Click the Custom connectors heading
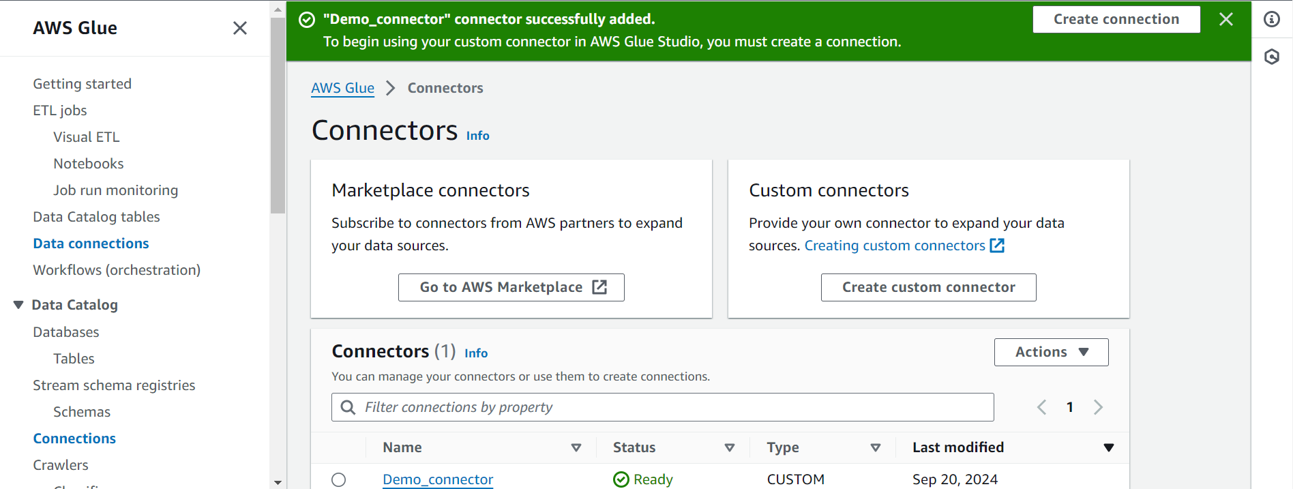1293x489 pixels. click(x=829, y=190)
